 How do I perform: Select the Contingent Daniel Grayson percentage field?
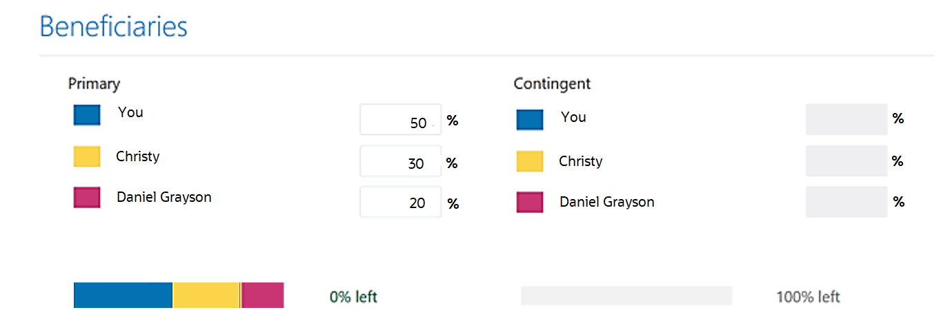(x=846, y=202)
